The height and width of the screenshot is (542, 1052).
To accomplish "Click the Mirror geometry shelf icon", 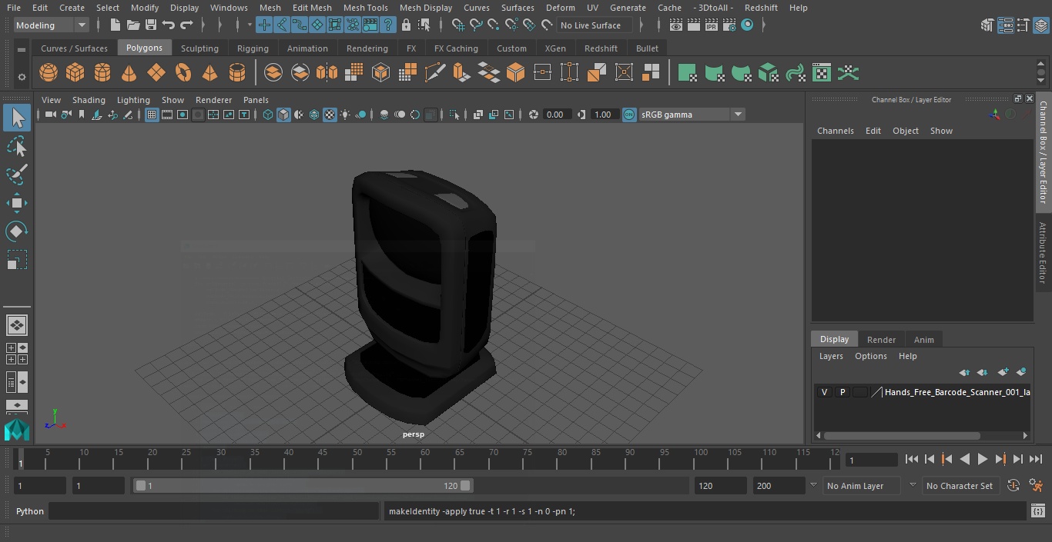I will click(x=327, y=73).
